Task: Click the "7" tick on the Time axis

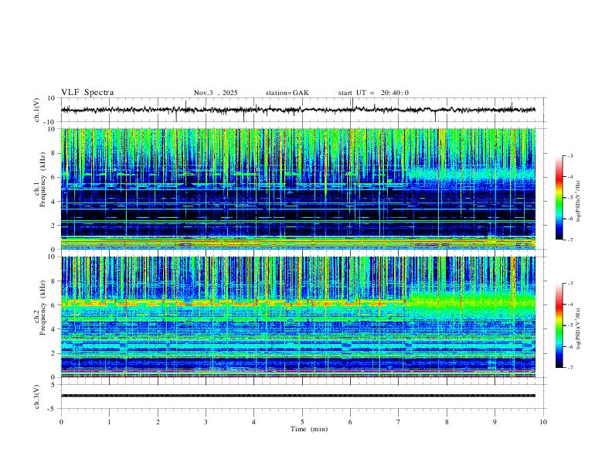Action: 399,422
